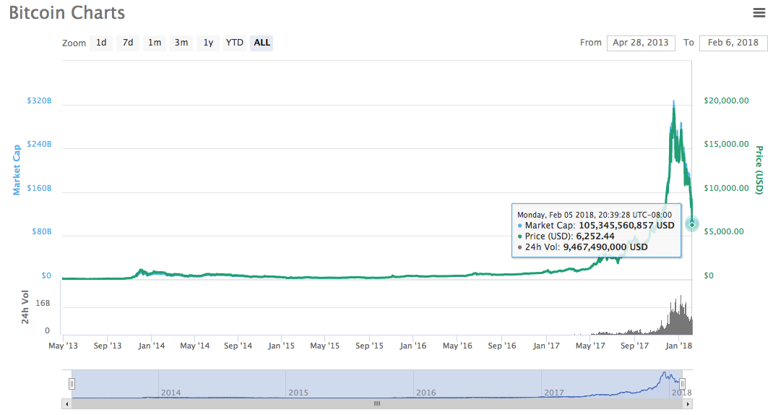Click the navigator scrollbar grip handle
Image resolution: width=773 pixels, height=415 pixels.
click(x=377, y=403)
